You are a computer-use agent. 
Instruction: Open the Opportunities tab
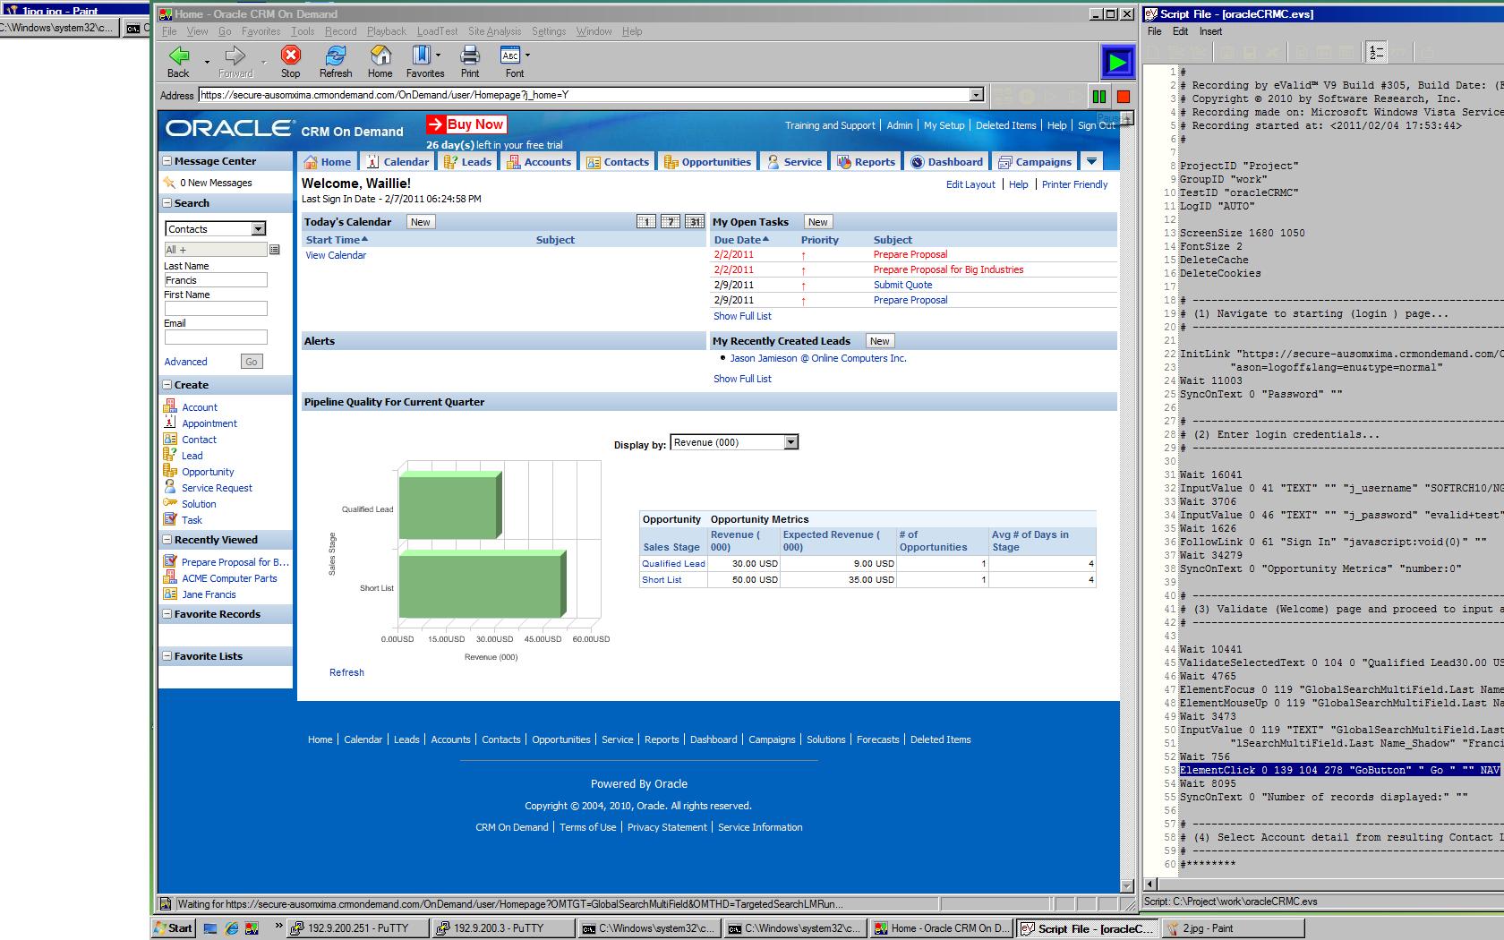707,162
